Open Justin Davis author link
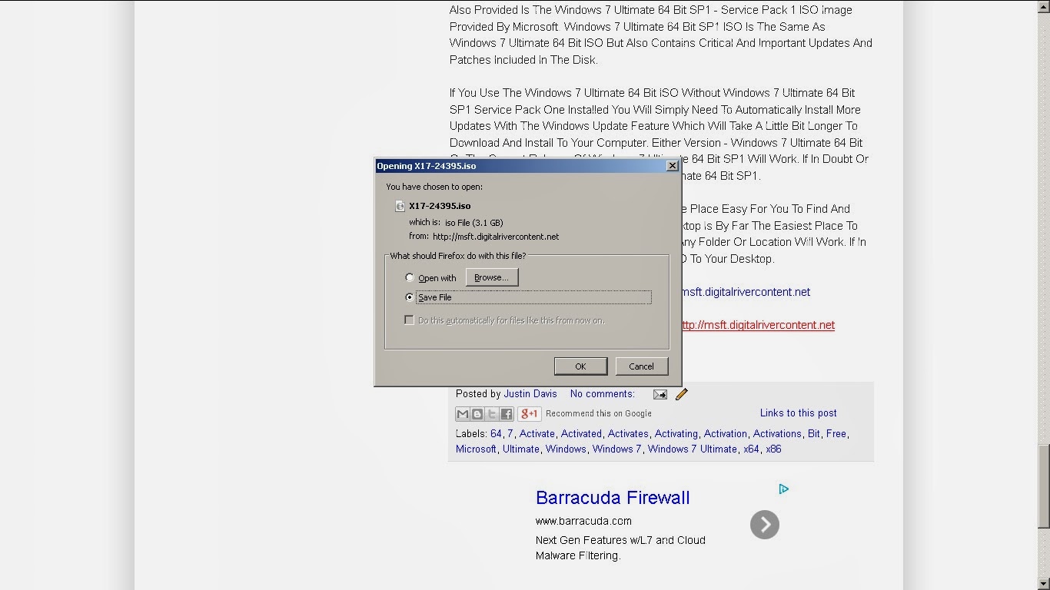1050x590 pixels. (x=530, y=393)
